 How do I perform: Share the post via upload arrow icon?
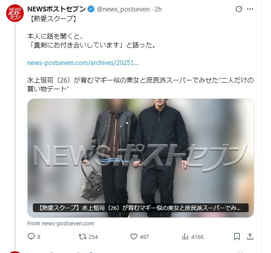[x=250, y=237]
